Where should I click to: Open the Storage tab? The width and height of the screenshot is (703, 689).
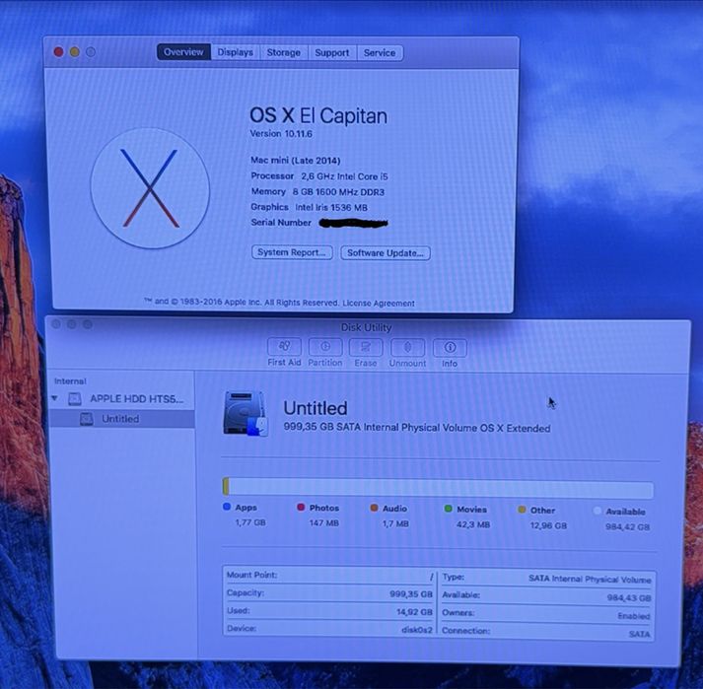[284, 52]
